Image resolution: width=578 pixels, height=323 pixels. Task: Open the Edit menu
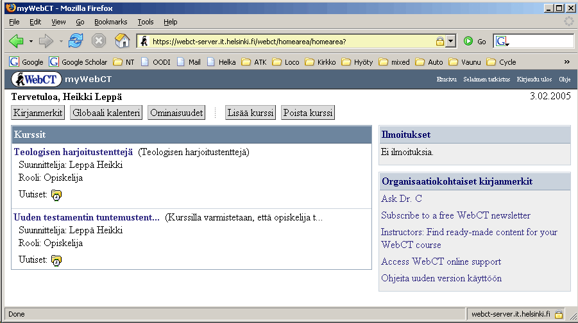pyautogui.click(x=35, y=22)
